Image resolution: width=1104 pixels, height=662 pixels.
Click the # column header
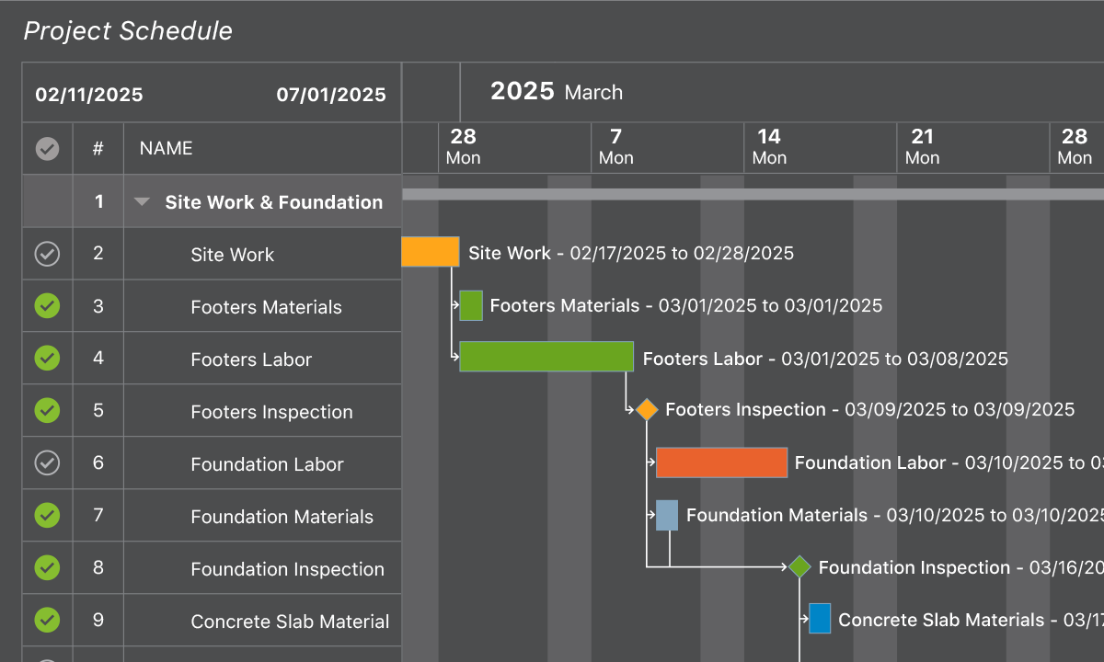98,148
